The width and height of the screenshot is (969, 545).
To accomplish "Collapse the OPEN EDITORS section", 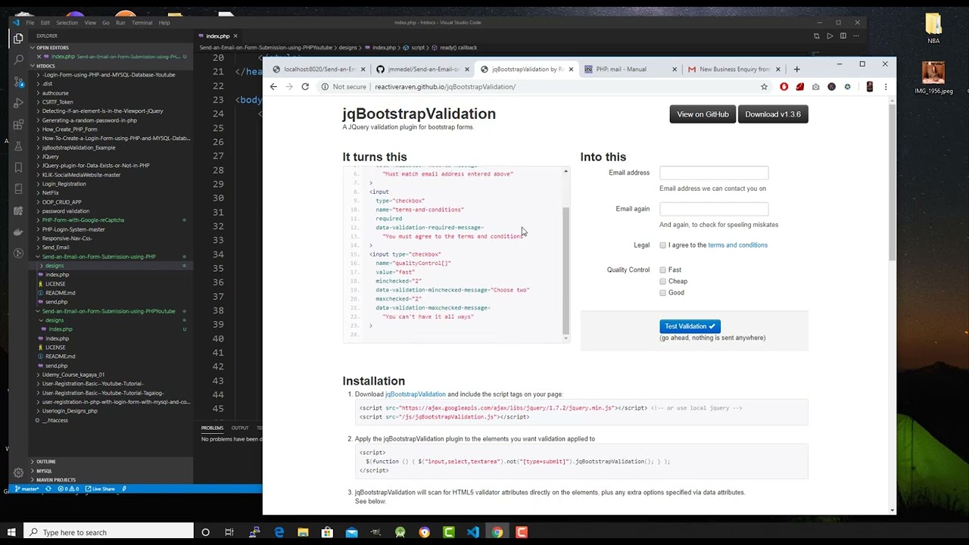I will 110,48.
